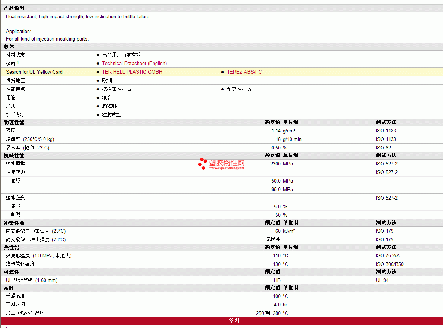The image size is (443, 328).
Task: Click the ISO 1183 test method cell
Action: click(386, 131)
